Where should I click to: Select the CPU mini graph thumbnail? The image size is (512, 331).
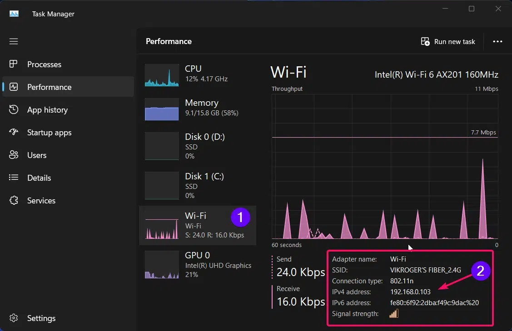click(162, 75)
